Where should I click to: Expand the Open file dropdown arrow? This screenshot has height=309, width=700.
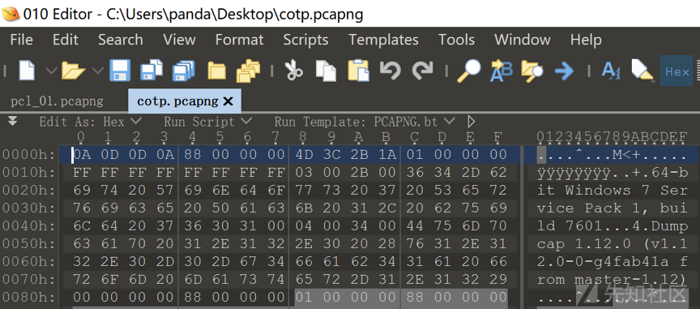tap(98, 71)
